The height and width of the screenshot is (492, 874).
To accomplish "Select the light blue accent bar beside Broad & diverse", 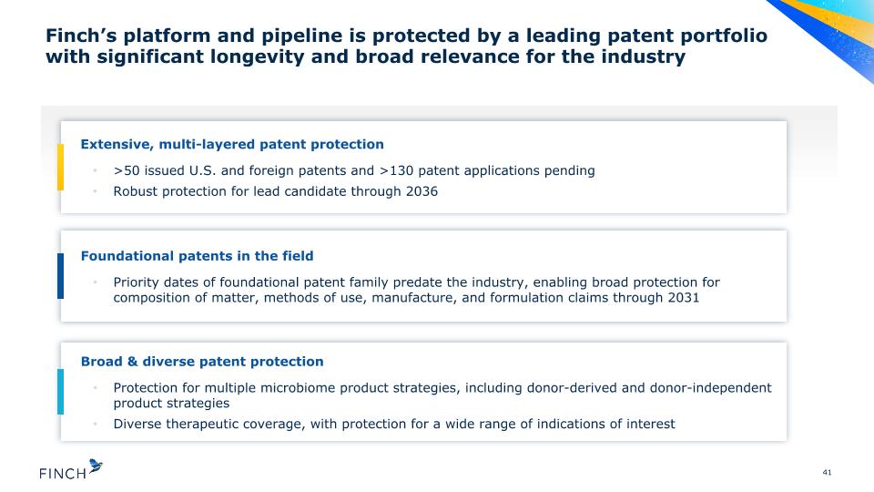I will tap(60, 392).
